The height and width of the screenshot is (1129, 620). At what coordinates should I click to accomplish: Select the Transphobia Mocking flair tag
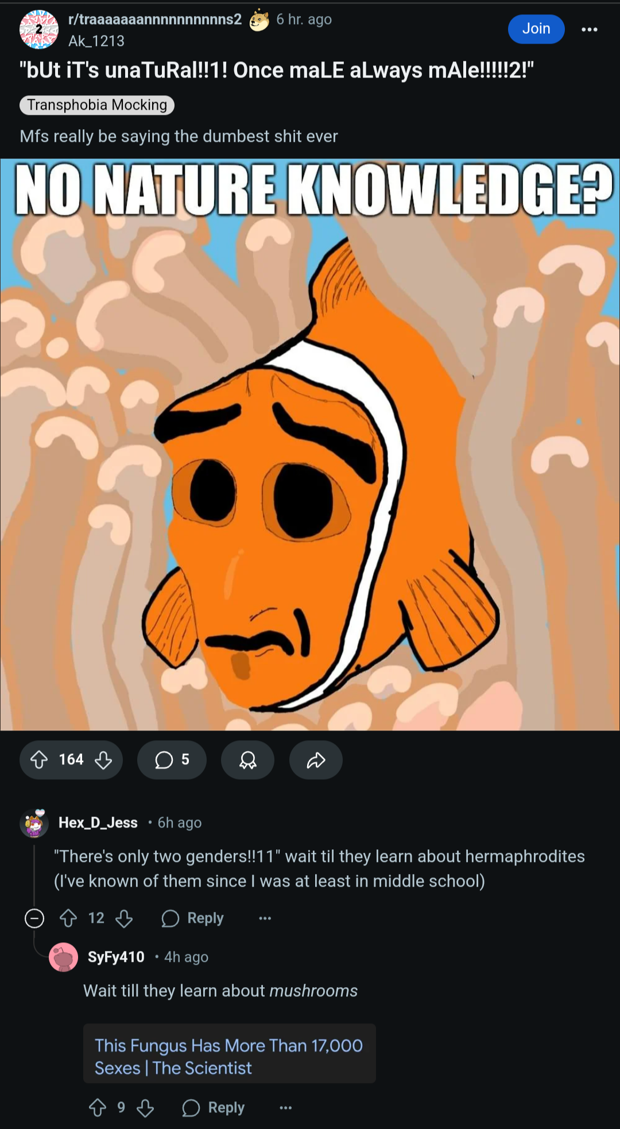(x=97, y=105)
